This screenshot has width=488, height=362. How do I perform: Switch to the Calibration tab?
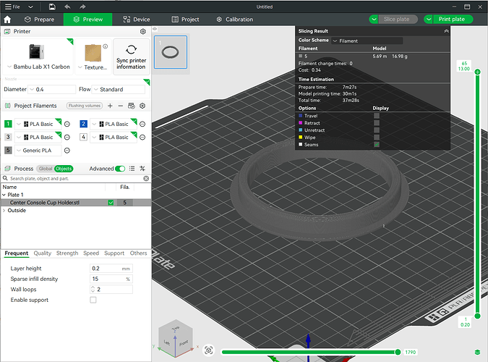pos(235,20)
